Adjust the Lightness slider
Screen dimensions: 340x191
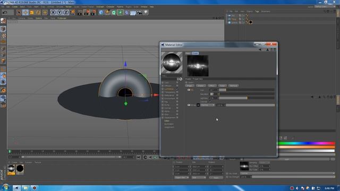pos(246,98)
